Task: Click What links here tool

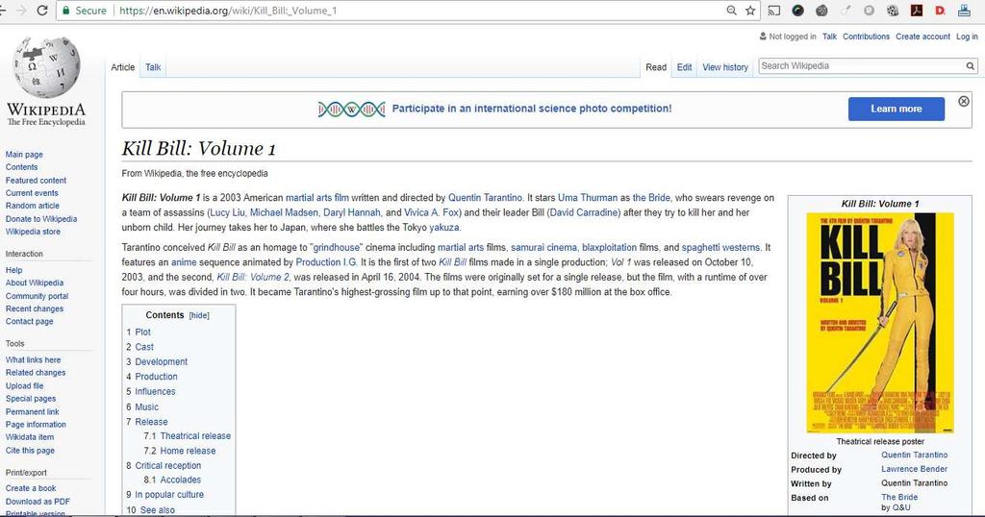Action: 34,359
